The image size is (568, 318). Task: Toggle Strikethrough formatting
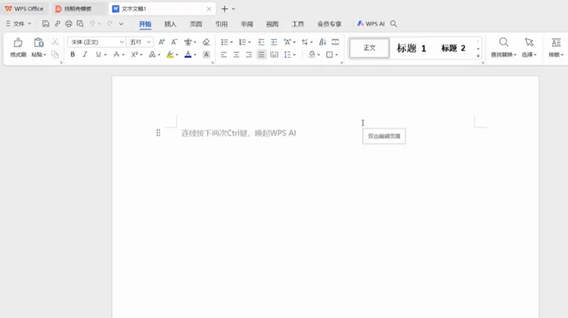pos(116,55)
